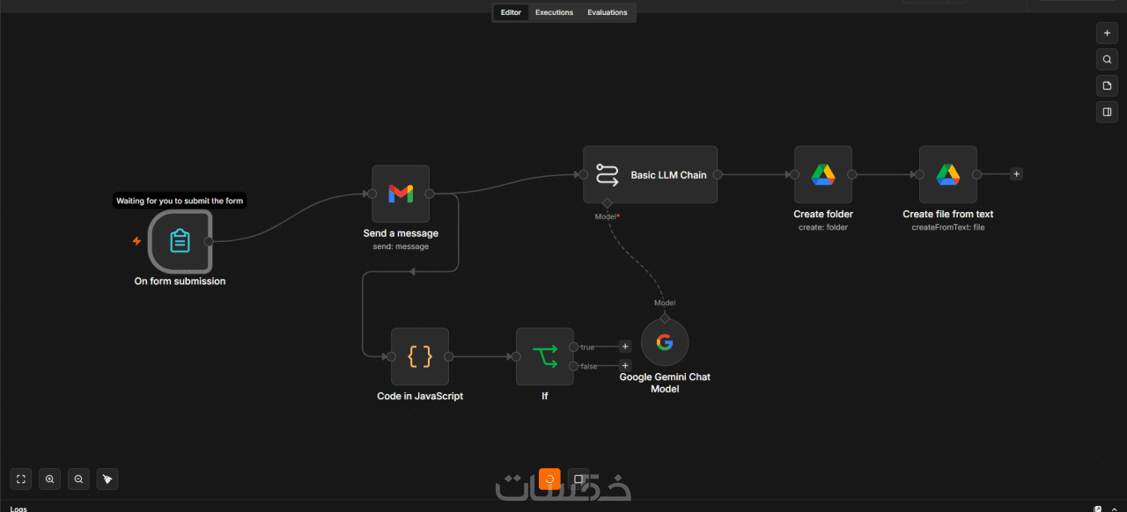Click the 'create: folder' subtitle text
The image size is (1127, 512).
(x=823, y=227)
